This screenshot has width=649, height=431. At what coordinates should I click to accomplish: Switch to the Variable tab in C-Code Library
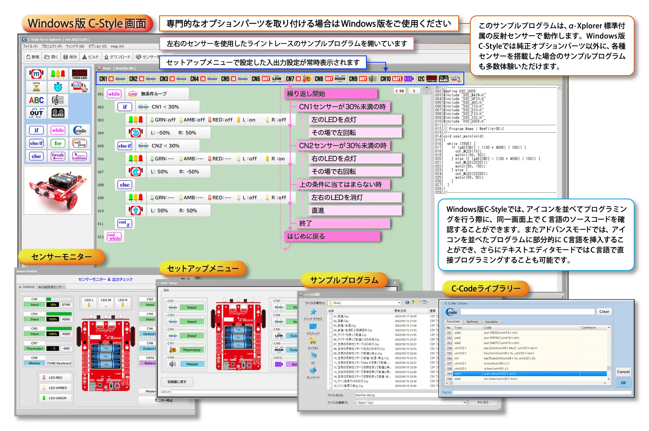(x=491, y=322)
